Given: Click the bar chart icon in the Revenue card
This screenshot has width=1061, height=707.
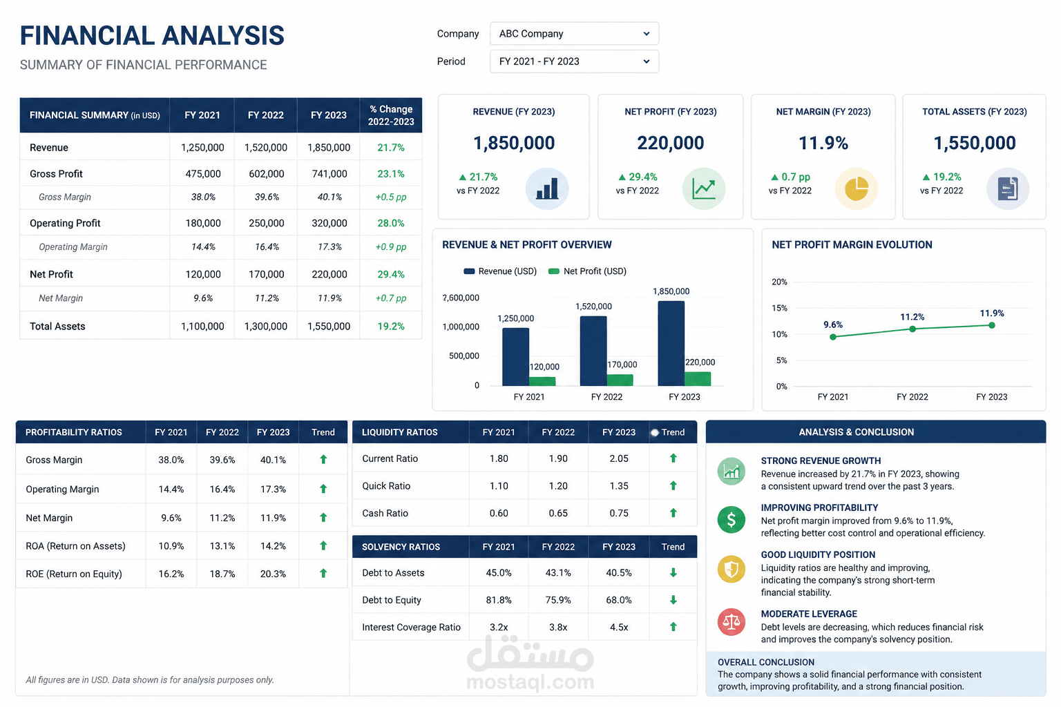Looking at the screenshot, I should tap(547, 188).
